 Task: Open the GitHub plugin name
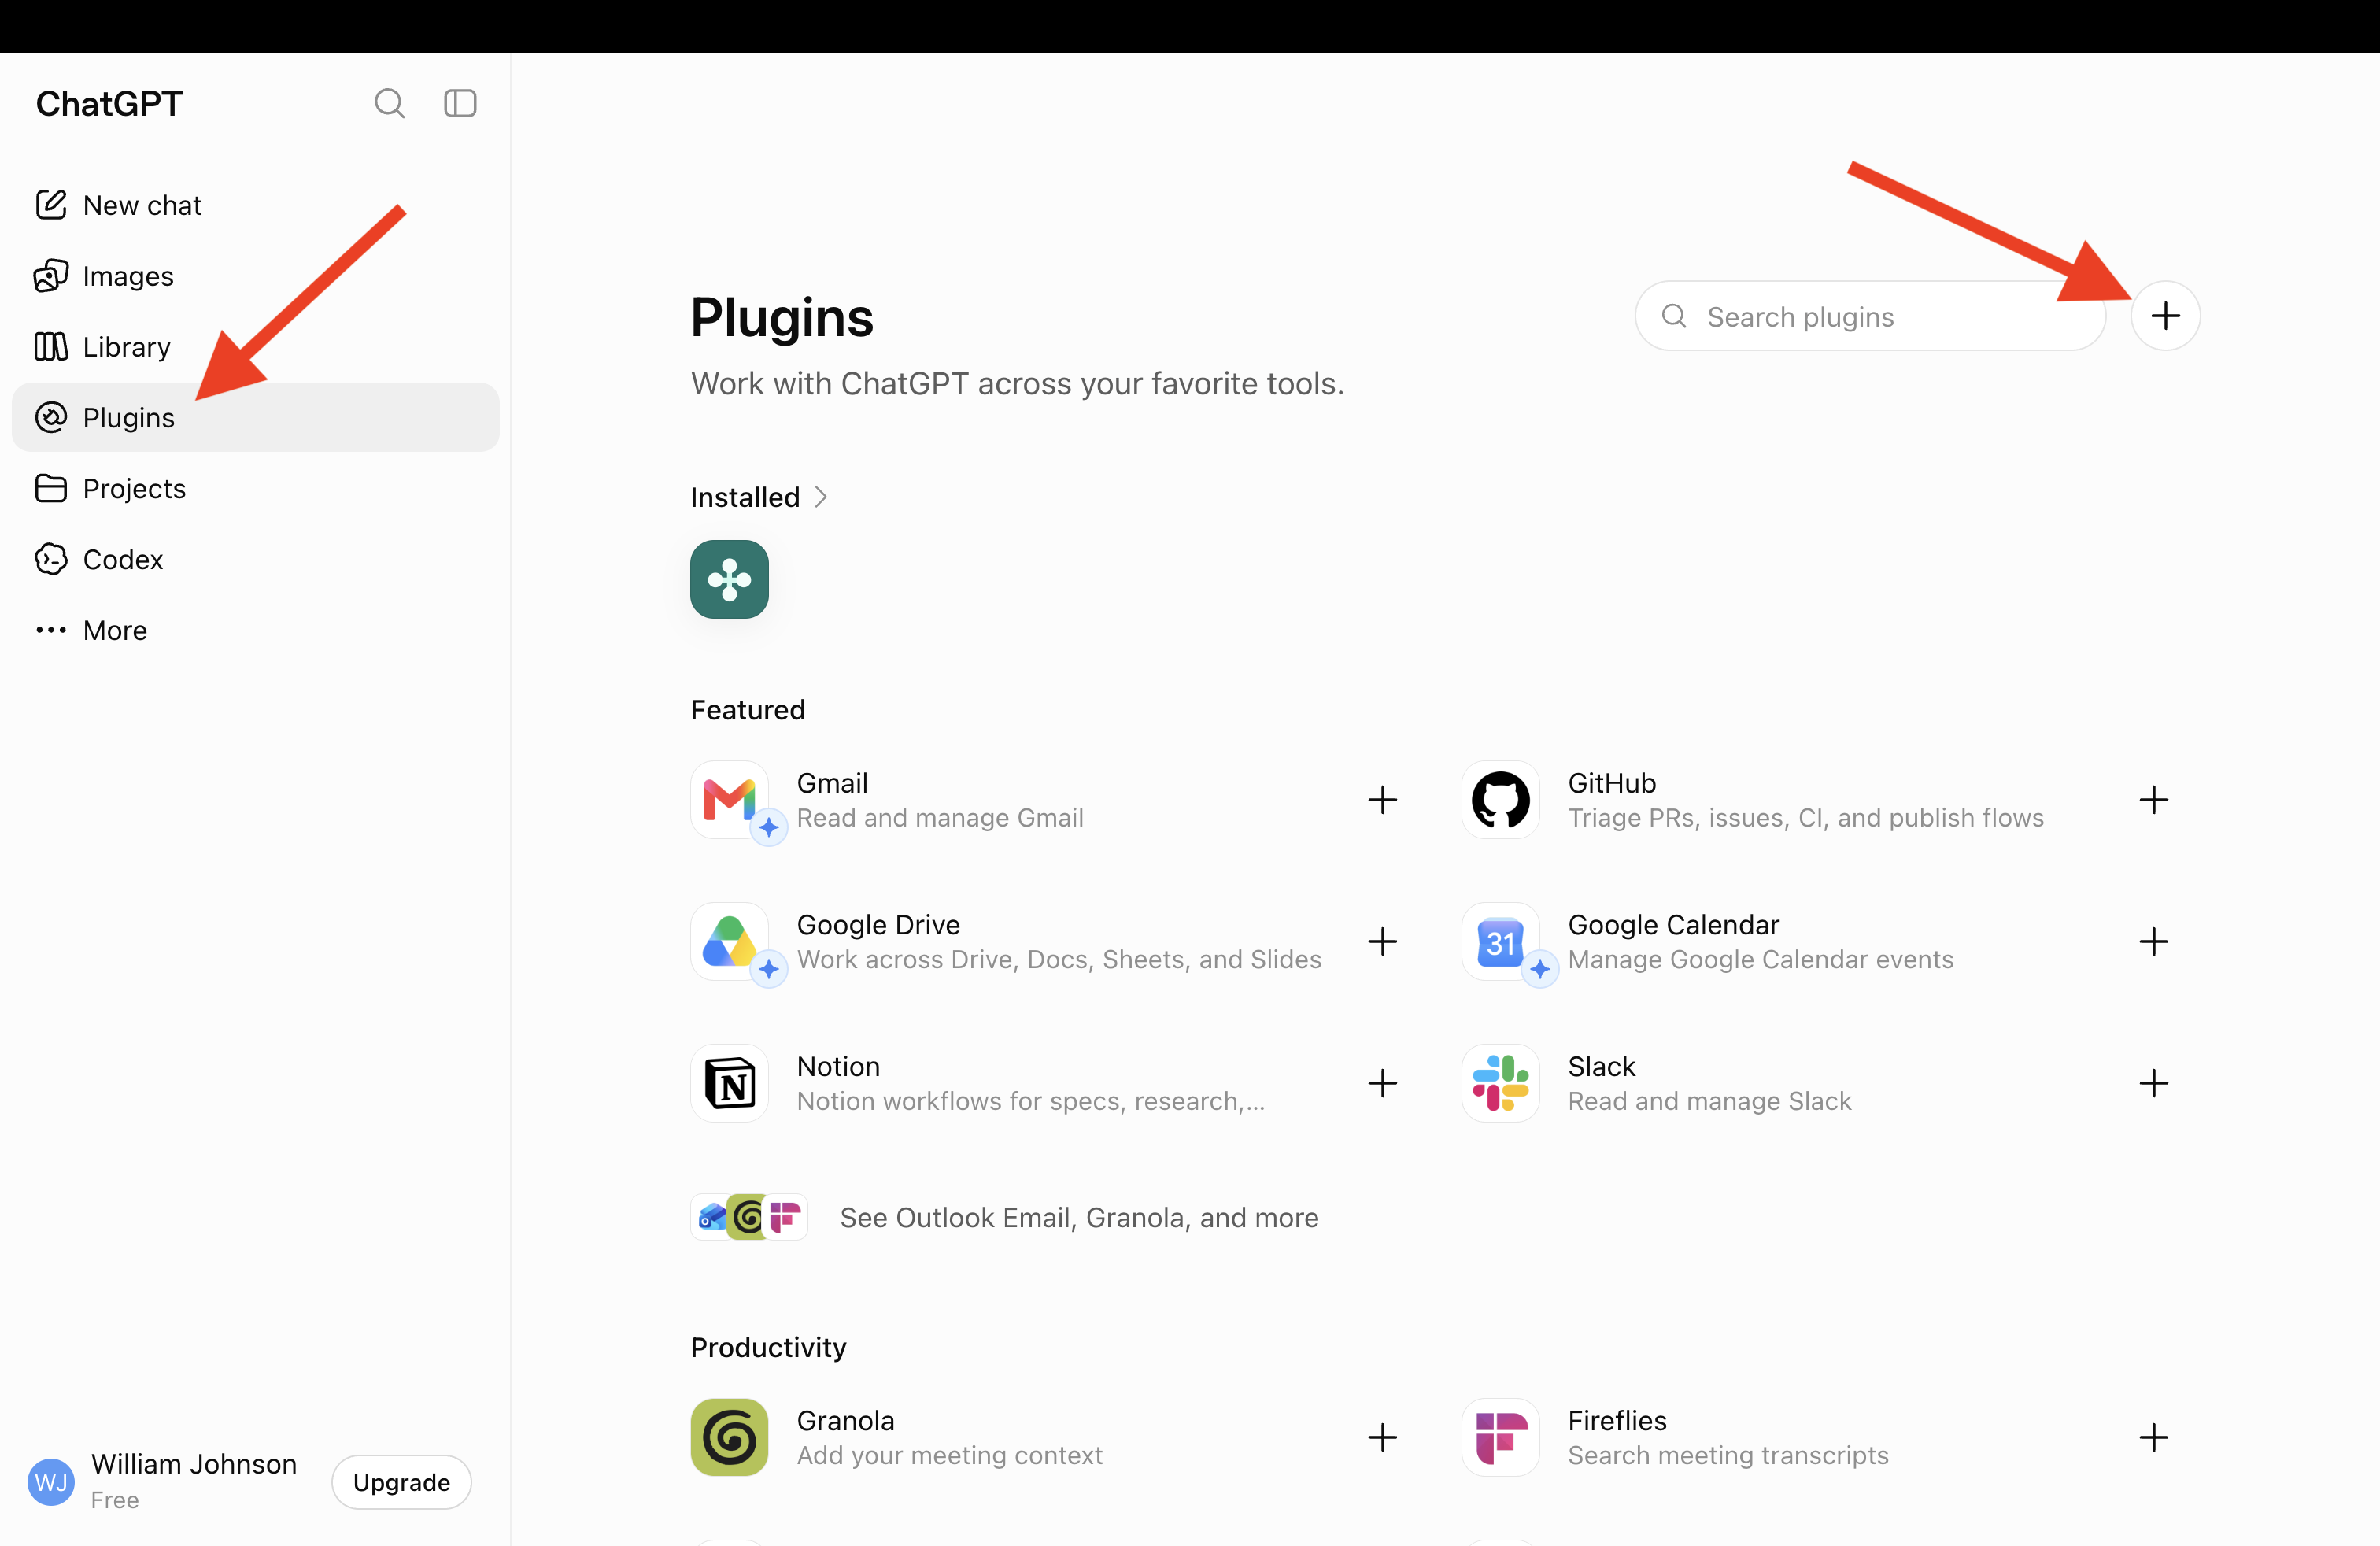1611,783
